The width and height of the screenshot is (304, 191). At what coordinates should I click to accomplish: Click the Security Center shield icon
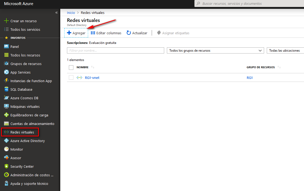tap(6, 166)
